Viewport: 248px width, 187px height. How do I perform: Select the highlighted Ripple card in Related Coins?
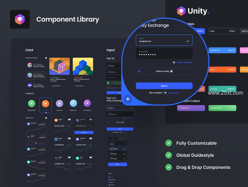[x=36, y=139]
